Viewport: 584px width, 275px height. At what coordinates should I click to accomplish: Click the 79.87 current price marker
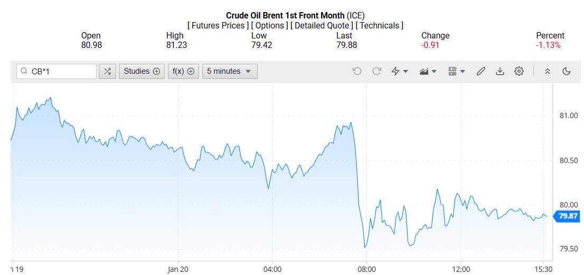(568, 215)
